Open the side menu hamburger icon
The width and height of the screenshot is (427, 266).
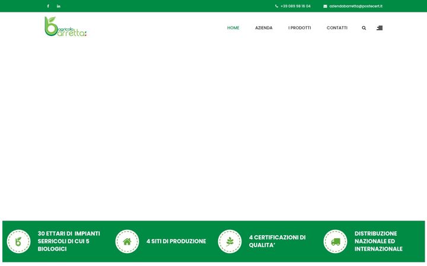(x=380, y=28)
